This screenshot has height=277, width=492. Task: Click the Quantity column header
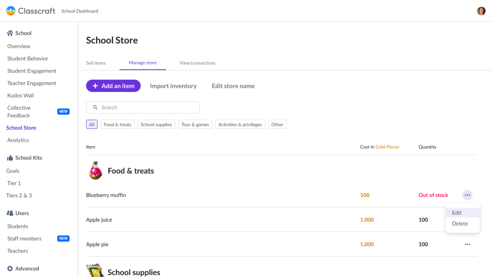click(x=427, y=147)
